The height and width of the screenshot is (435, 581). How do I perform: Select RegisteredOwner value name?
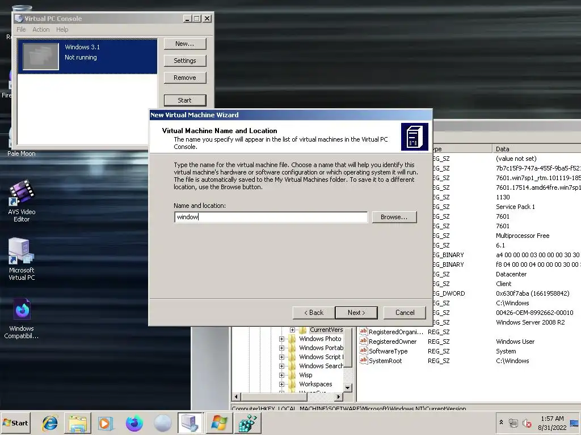(x=393, y=342)
